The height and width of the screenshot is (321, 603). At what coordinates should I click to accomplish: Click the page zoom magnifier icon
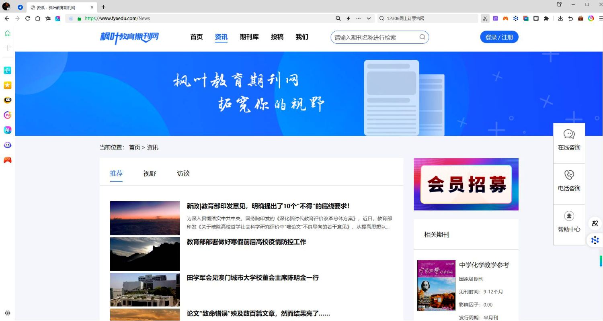(338, 18)
